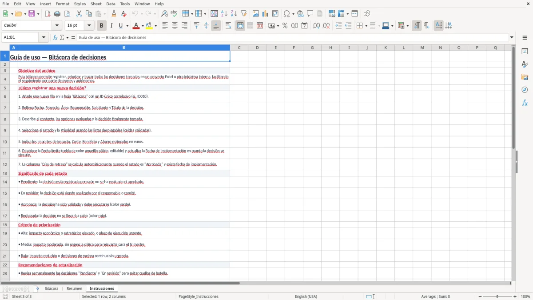533x300 pixels.
Task: Open the Data menu
Action: 111,4
